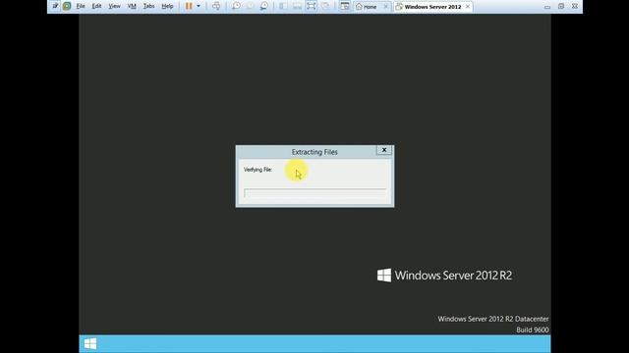Toggle the library sidebar view

pos(283,6)
